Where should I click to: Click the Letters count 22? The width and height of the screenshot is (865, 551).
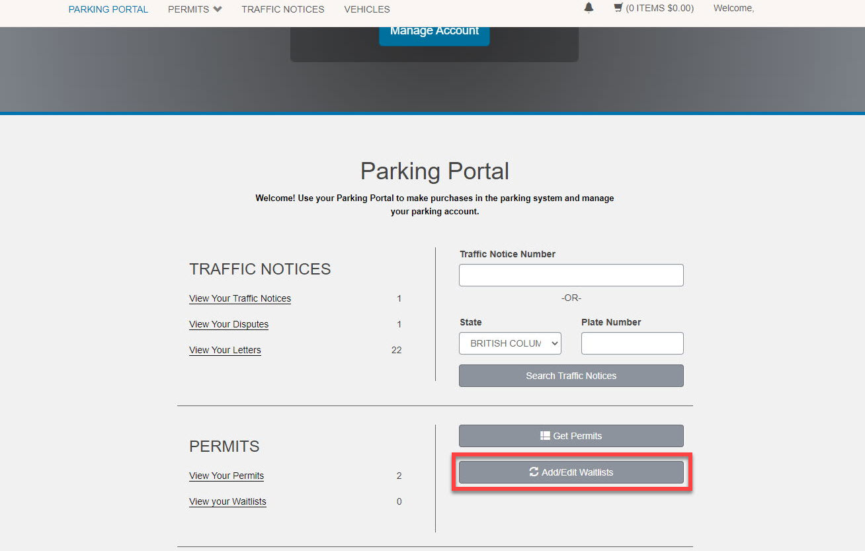397,350
